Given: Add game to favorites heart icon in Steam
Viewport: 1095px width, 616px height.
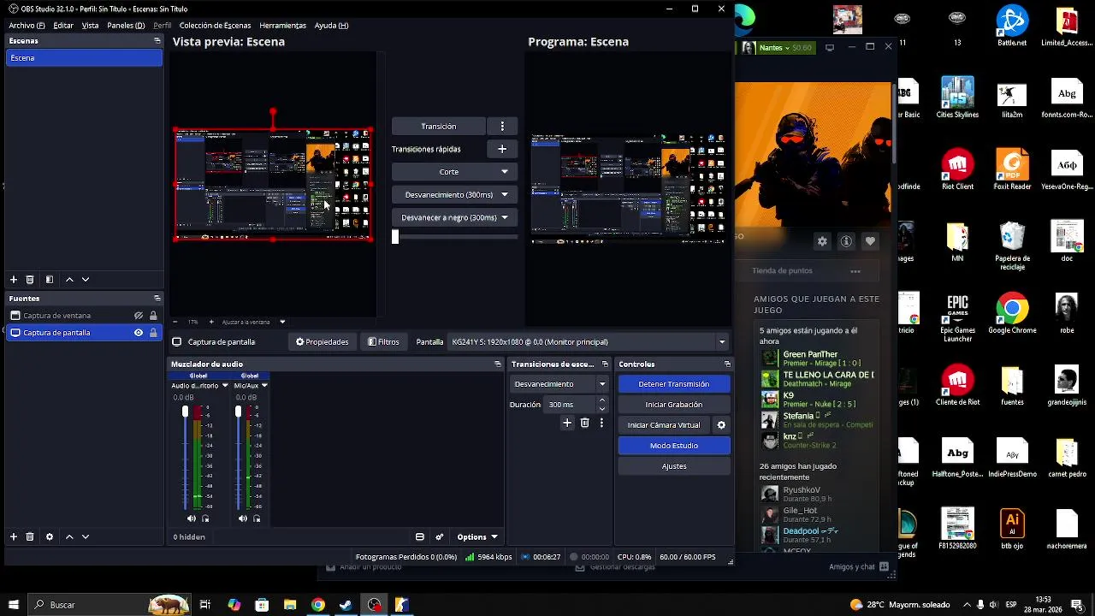Looking at the screenshot, I should pyautogui.click(x=870, y=241).
